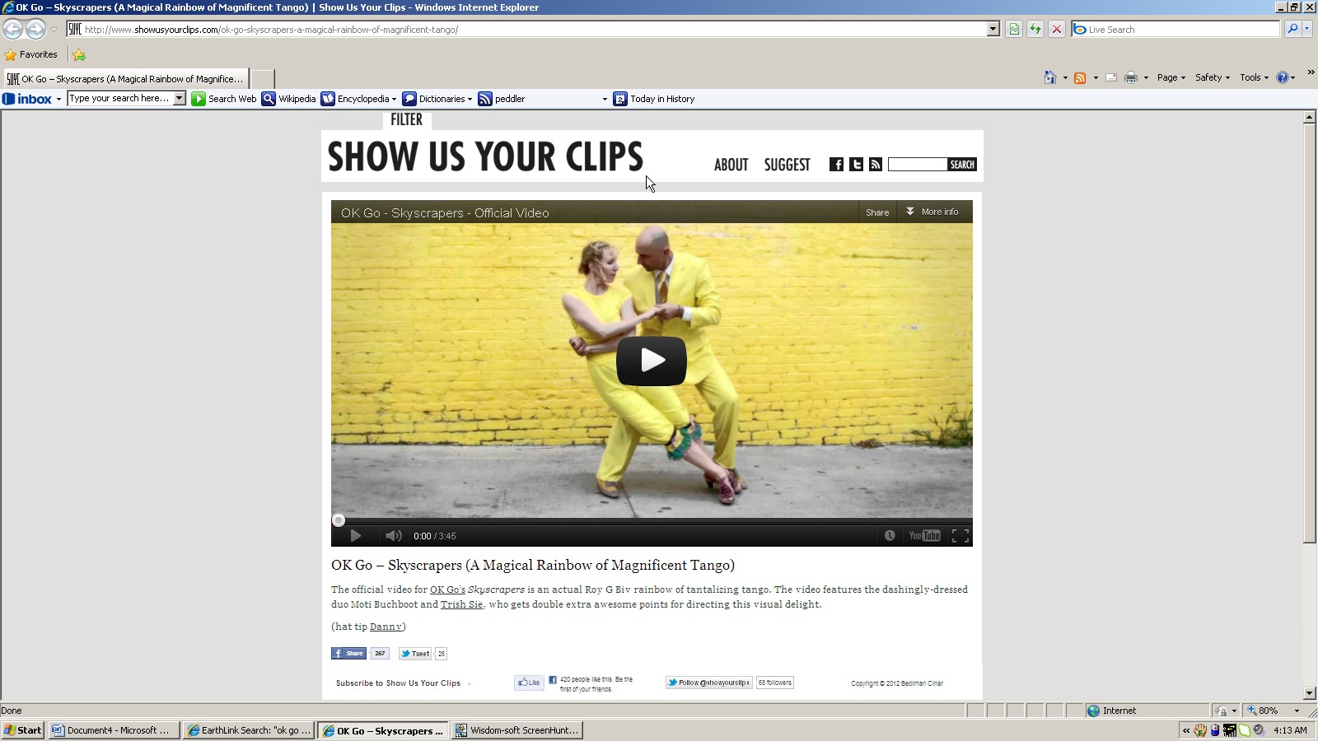The height and width of the screenshot is (741, 1318).
Task: Expand the Encyclopedia toolbar dropdown
Action: click(394, 100)
